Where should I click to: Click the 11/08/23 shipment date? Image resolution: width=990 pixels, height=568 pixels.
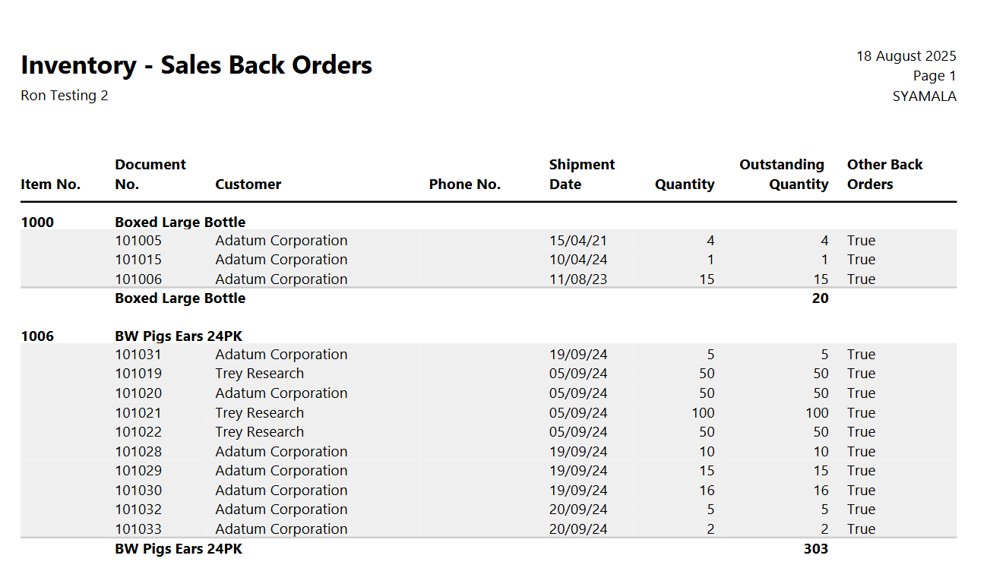577,279
